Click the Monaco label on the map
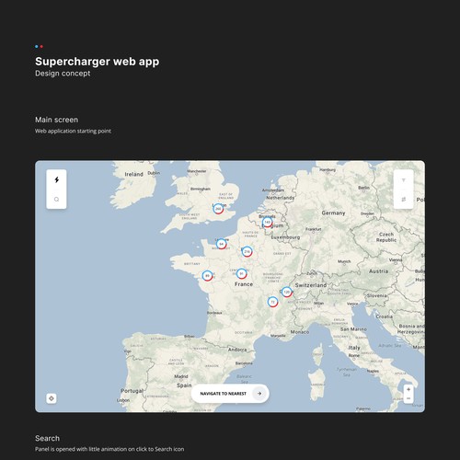The height and width of the screenshot is (460, 460). click(300, 332)
